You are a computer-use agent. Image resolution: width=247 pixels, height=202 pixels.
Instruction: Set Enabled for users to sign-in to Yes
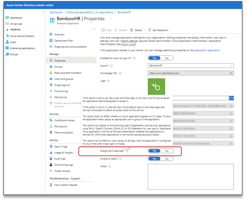[x=154, y=58]
